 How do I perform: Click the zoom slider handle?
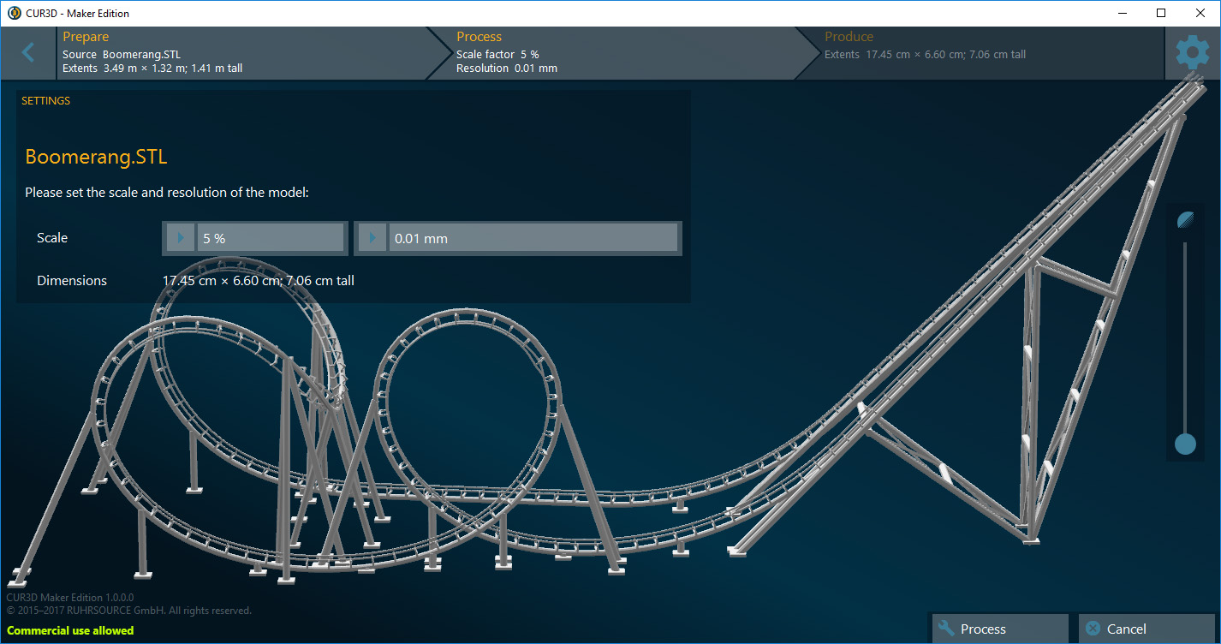1184,444
